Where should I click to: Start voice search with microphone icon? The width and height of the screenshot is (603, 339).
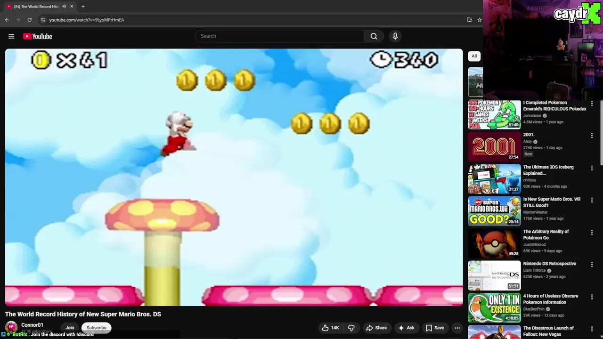pos(395,36)
